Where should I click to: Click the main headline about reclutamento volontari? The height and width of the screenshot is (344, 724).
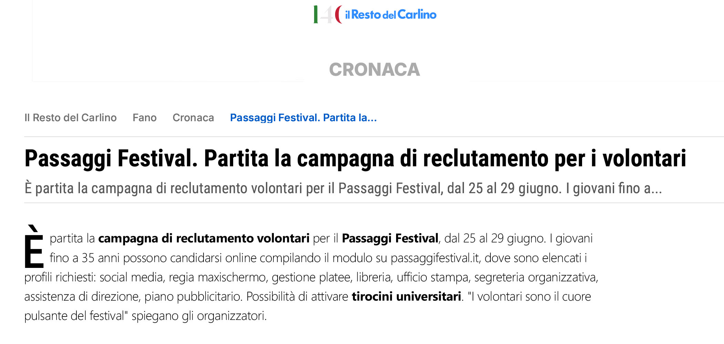pos(355,159)
